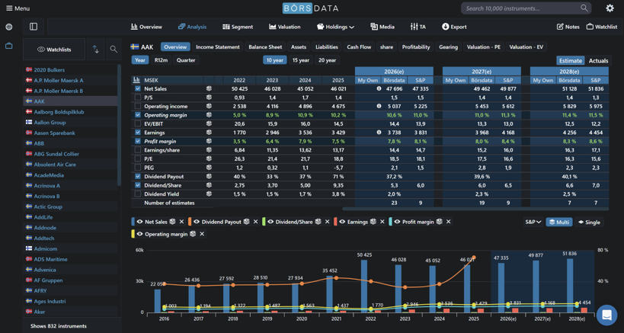Uncheck the Net Sales checkbox
Image resolution: width=624 pixels, height=333 pixels.
click(138, 88)
